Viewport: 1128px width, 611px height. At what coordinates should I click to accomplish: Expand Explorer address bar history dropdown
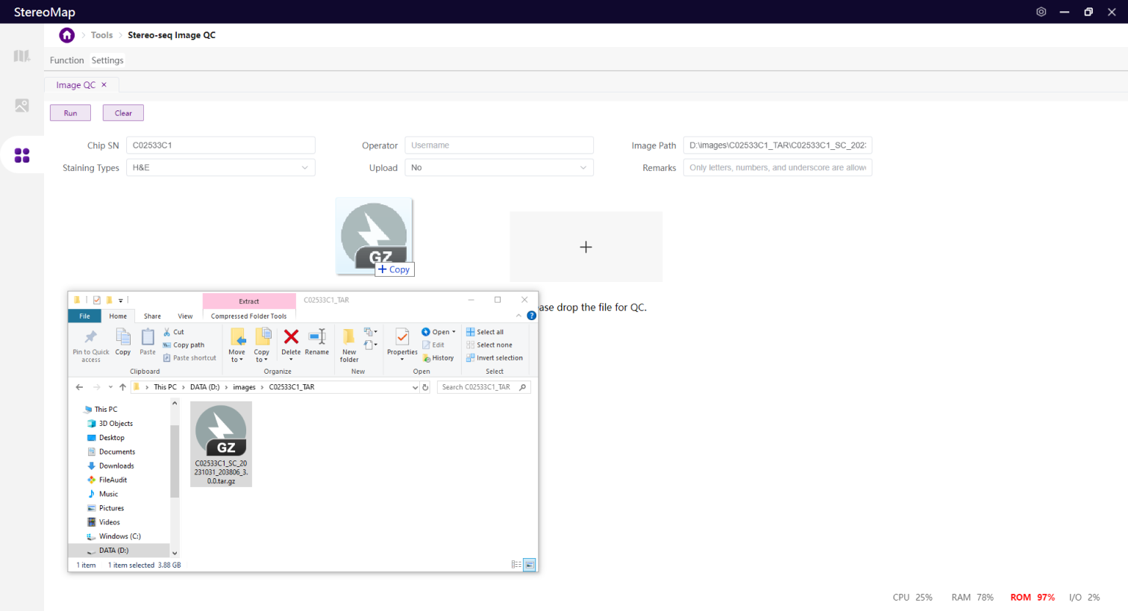pyautogui.click(x=415, y=387)
